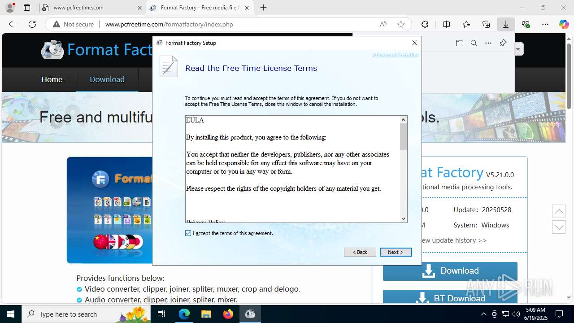
Task: Open Edge Settings and more menu
Action: [545, 24]
